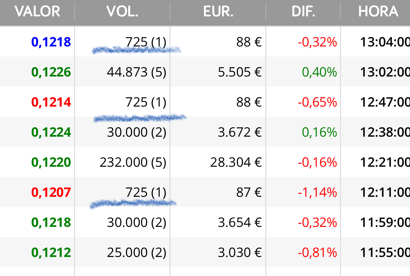The height and width of the screenshot is (276, 410).
Task: Click the red 0,1207 value
Action: tap(51, 192)
